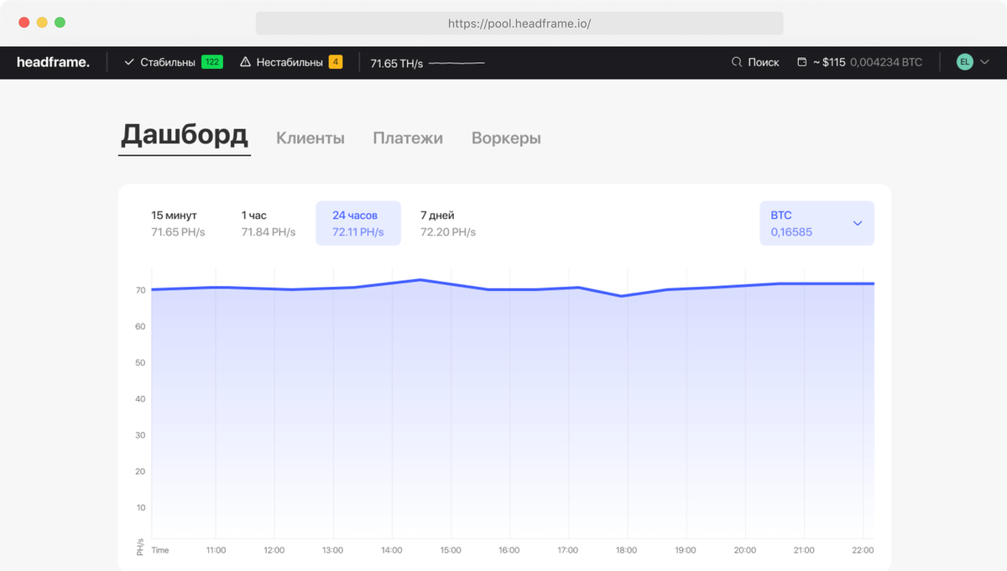Click the 14:00 label on time axis
The width and height of the screenshot is (1007, 571).
pos(392,550)
